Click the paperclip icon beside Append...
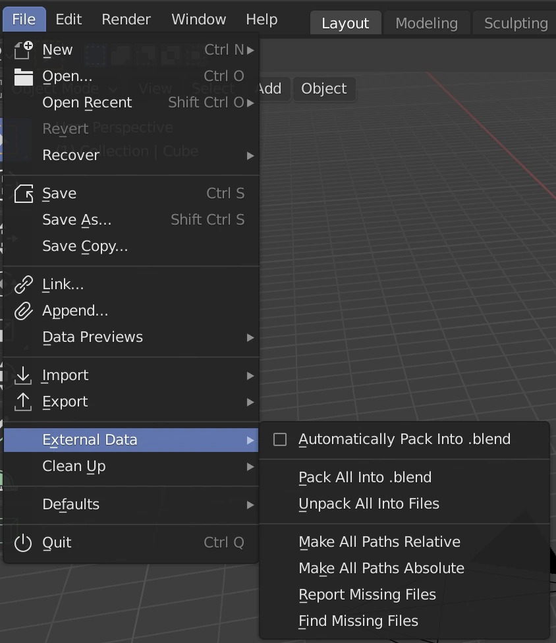The image size is (556, 643). pos(23,310)
